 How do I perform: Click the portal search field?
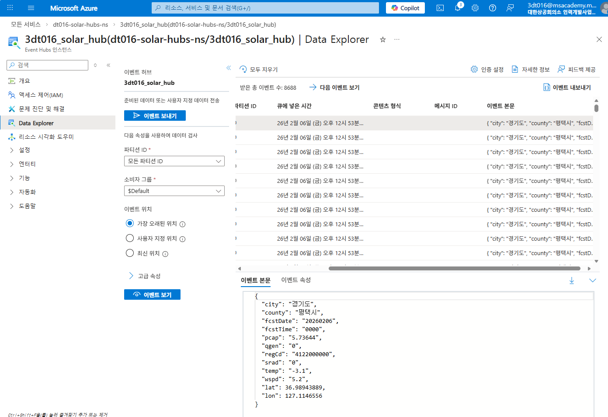coord(265,8)
